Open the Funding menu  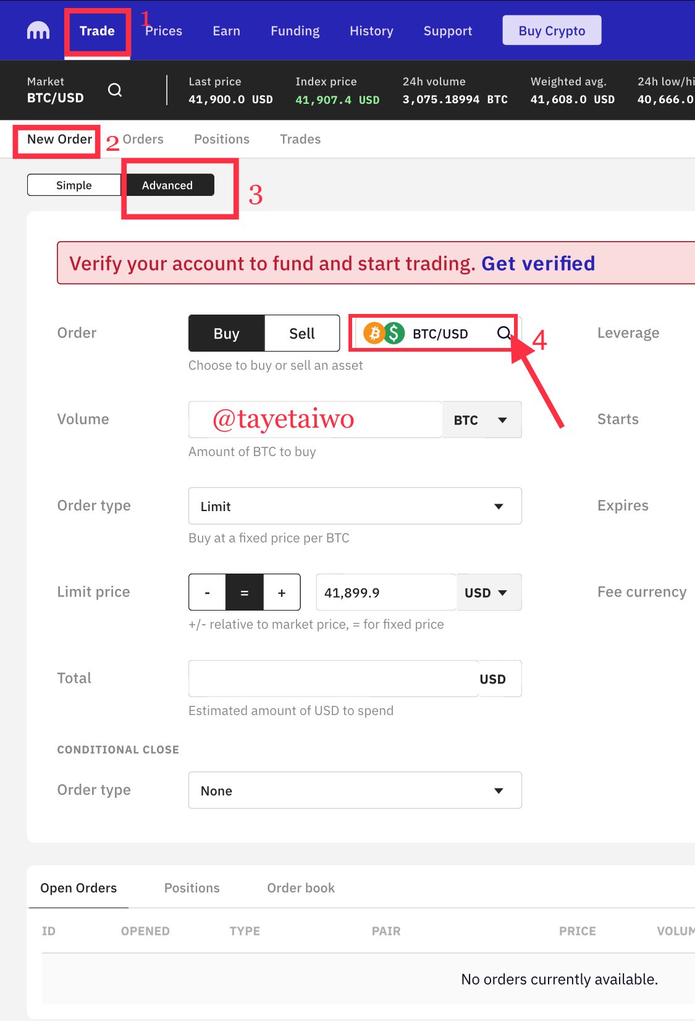click(295, 31)
